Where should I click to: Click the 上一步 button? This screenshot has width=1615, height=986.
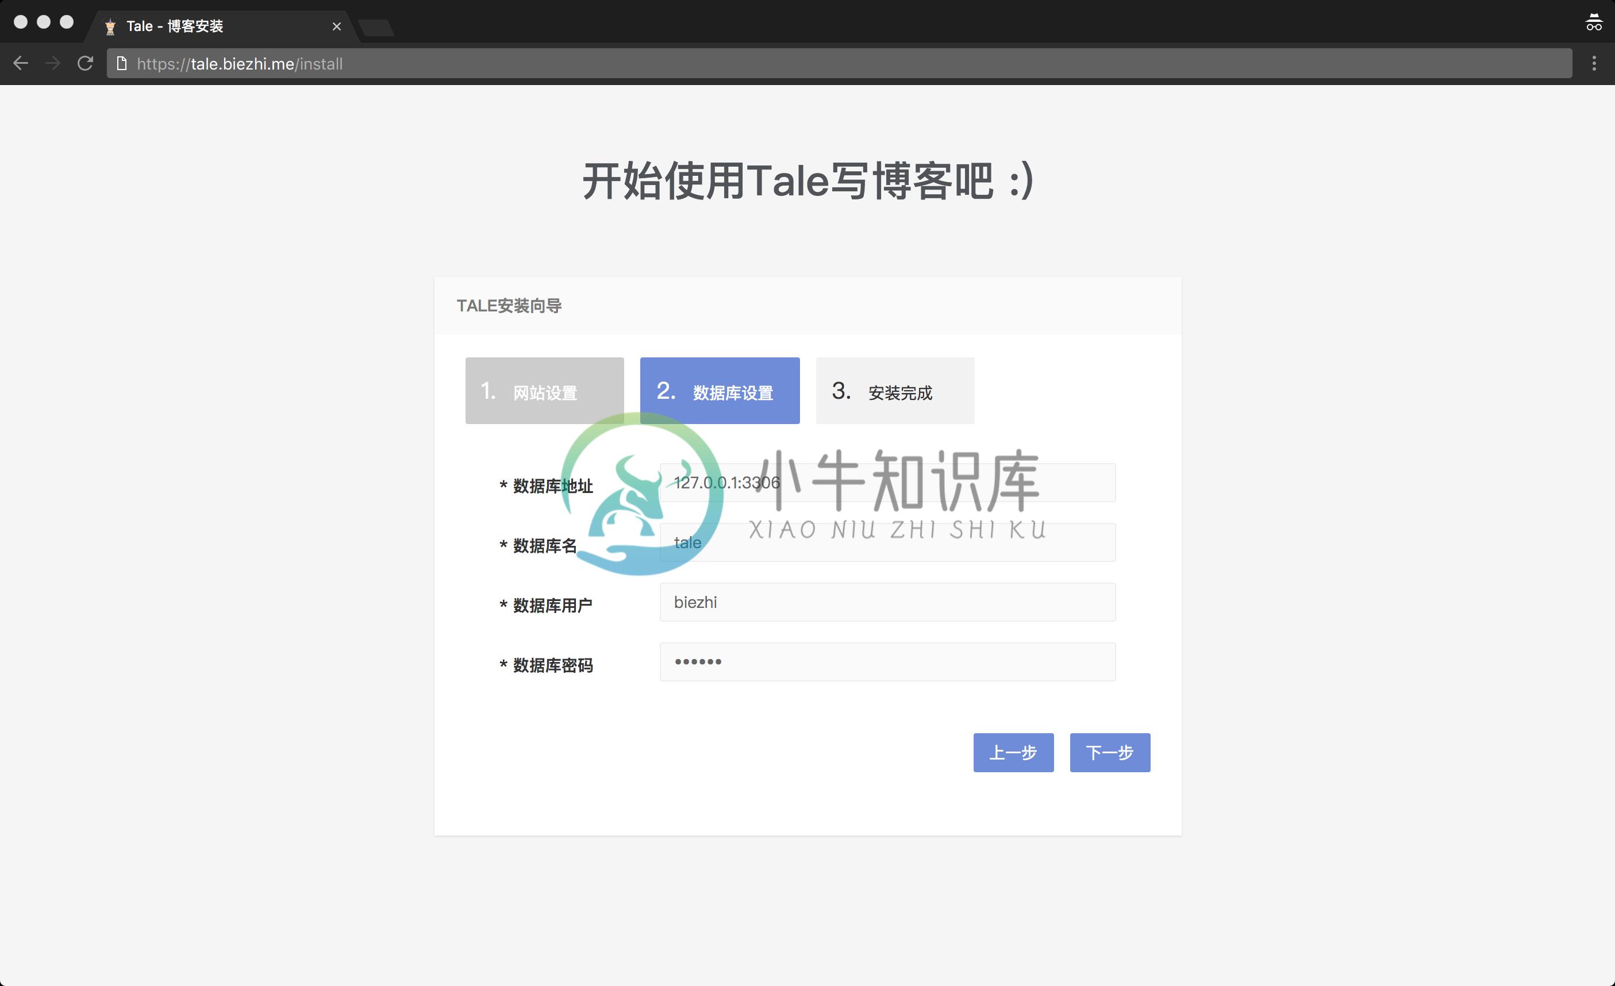(1013, 753)
